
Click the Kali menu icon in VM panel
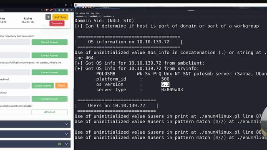point(76,7)
